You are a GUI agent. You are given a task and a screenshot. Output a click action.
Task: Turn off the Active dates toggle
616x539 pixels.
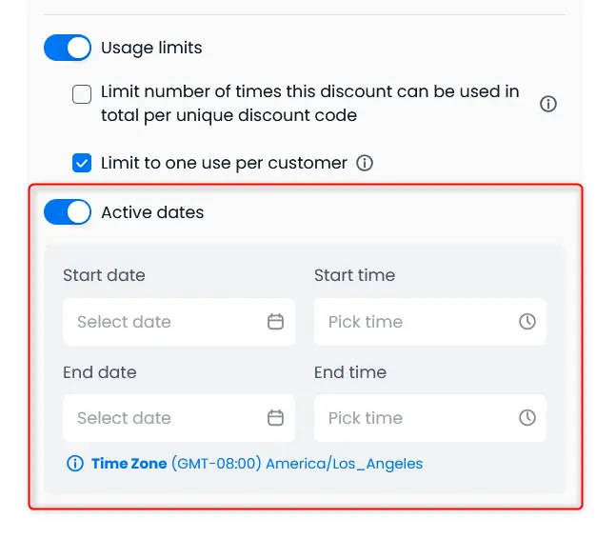point(68,212)
